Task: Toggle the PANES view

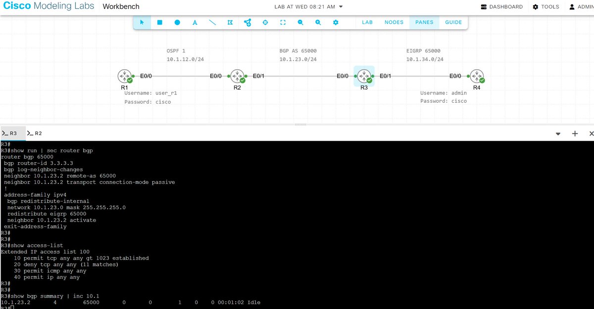Action: pyautogui.click(x=424, y=22)
